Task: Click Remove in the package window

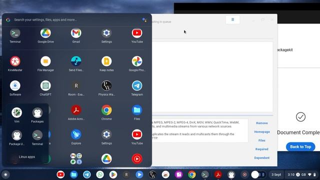Action: (262, 123)
